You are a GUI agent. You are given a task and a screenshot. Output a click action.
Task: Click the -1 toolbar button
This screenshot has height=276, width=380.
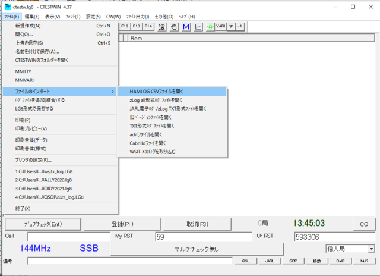tap(240, 26)
